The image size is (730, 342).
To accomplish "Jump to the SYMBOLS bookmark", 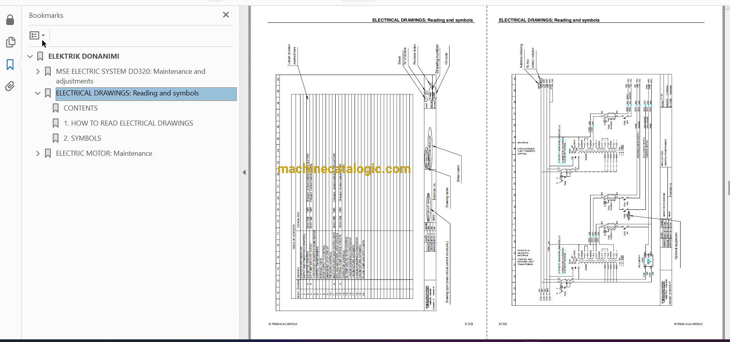I will pyautogui.click(x=82, y=138).
